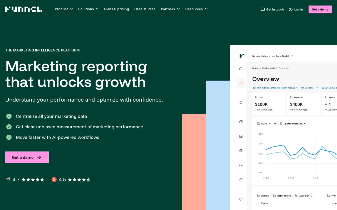Click the cube icon in dashboard sidebar
This screenshot has height=210, width=337.
click(241, 102)
